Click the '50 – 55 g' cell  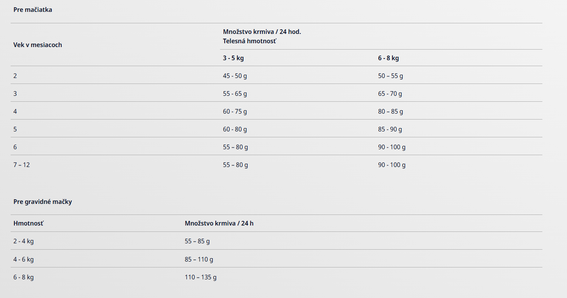click(x=391, y=76)
